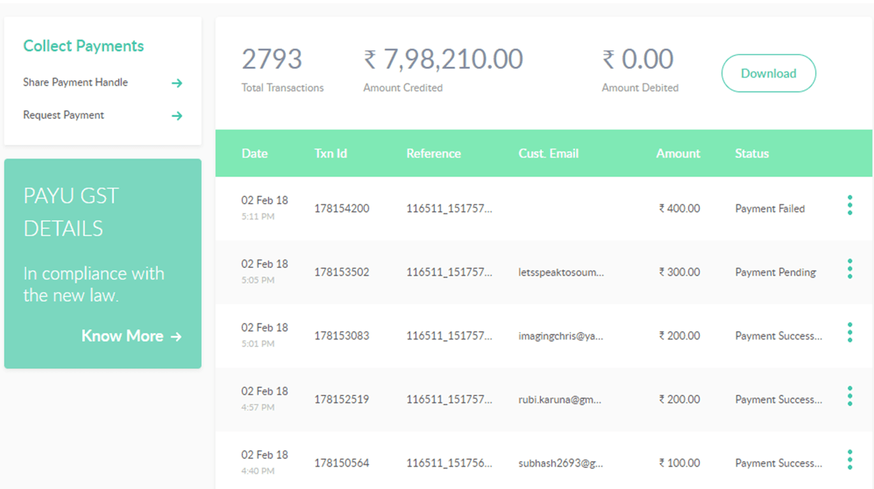Screen dimensions: 874x489
Task: Click the Txn Id column header
Action: coord(330,153)
